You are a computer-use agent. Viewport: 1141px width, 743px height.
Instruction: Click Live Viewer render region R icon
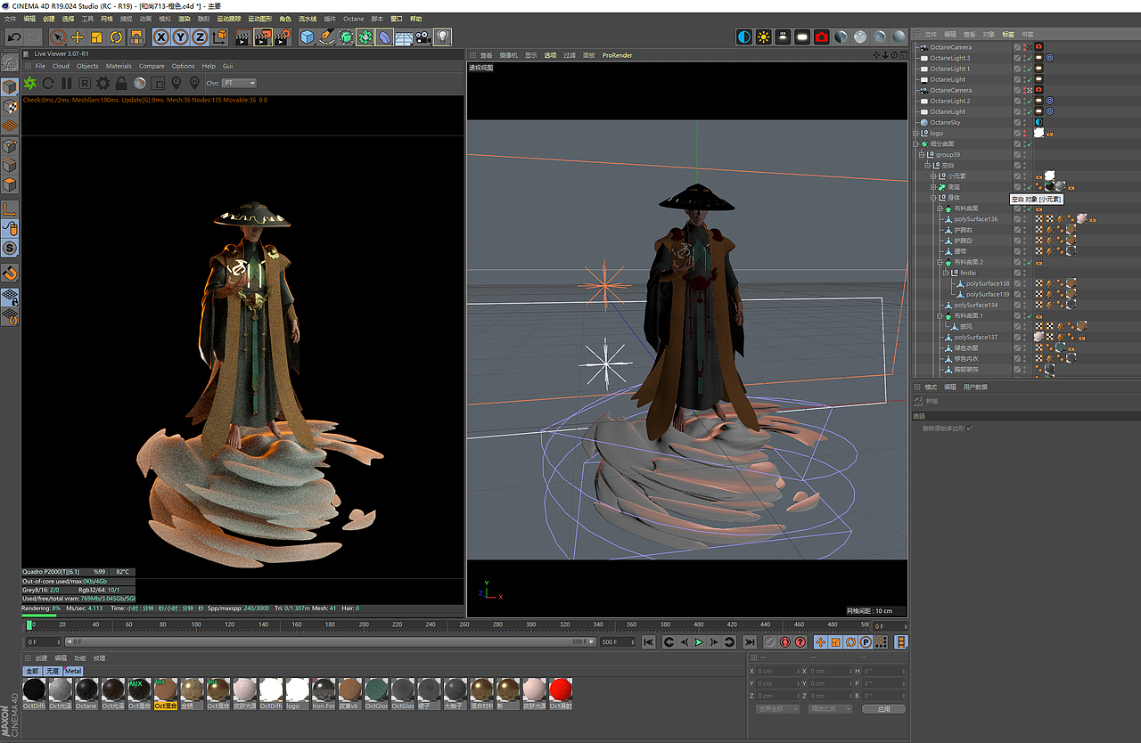85,83
